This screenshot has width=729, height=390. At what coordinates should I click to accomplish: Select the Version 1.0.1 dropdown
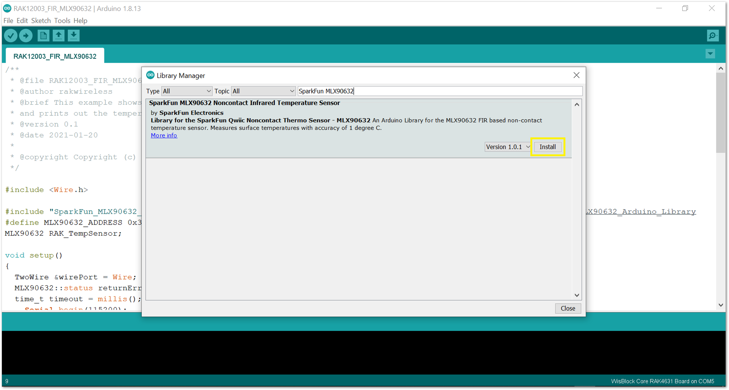[508, 147]
